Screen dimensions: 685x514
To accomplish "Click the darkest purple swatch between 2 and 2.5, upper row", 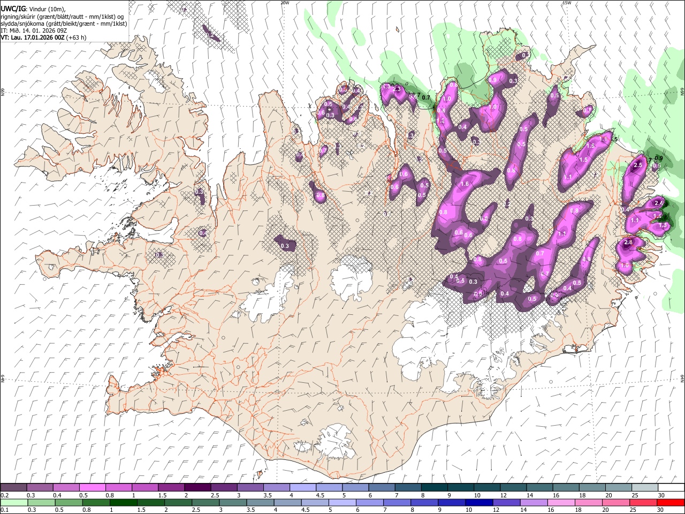I will pos(197,487).
